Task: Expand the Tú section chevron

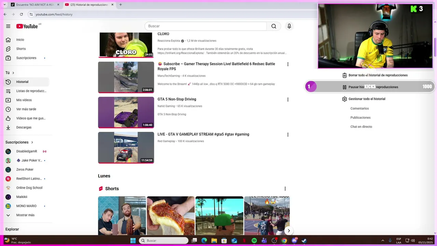Action: [13, 73]
